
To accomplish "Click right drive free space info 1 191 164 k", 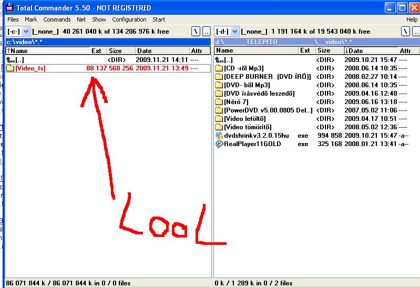I will click(x=321, y=32).
